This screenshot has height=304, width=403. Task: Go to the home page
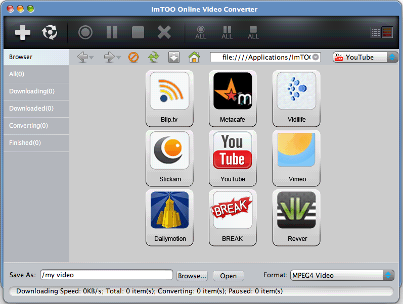click(x=194, y=57)
